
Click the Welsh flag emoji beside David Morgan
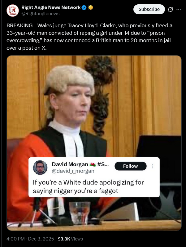click(x=93, y=164)
